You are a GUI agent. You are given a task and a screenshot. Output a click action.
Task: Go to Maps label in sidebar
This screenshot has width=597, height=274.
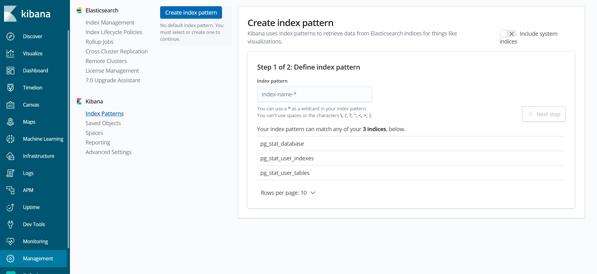coord(29,122)
